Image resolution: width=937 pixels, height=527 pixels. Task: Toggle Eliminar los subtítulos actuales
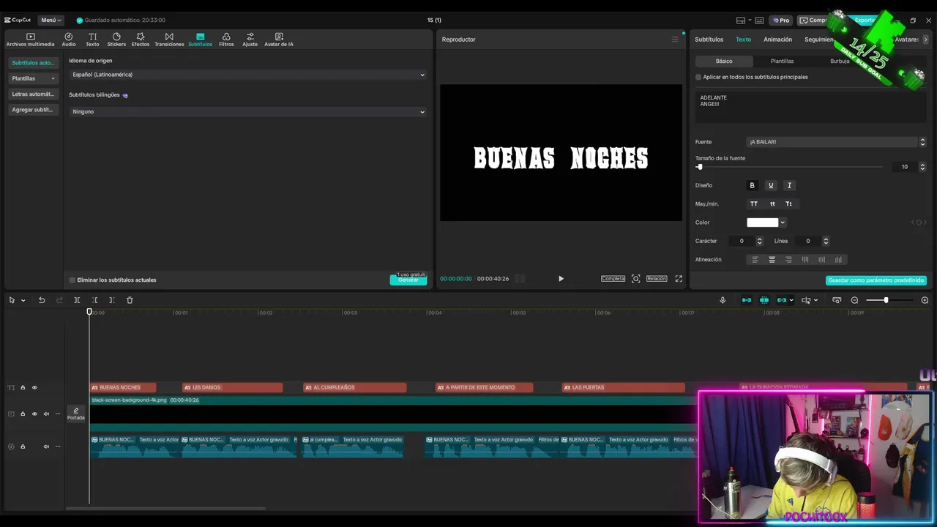tap(72, 280)
